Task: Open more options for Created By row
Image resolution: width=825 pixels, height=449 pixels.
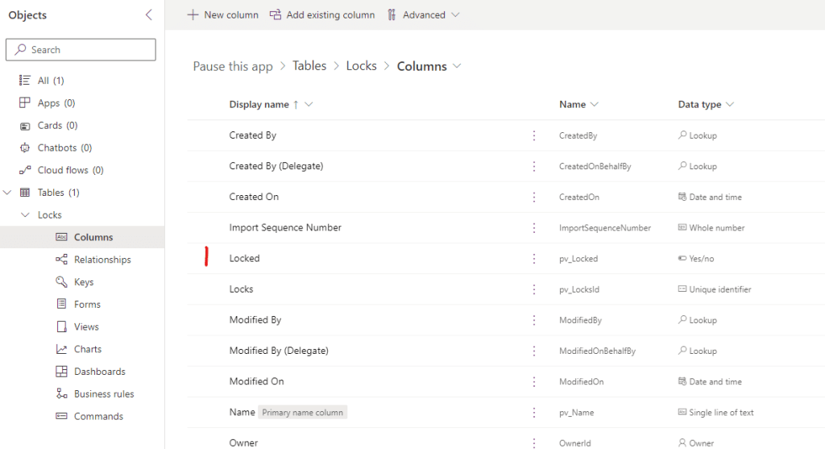Action: 534,135
